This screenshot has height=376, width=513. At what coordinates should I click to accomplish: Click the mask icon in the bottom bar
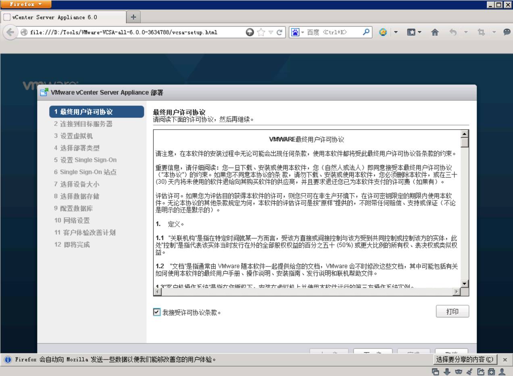(x=458, y=372)
